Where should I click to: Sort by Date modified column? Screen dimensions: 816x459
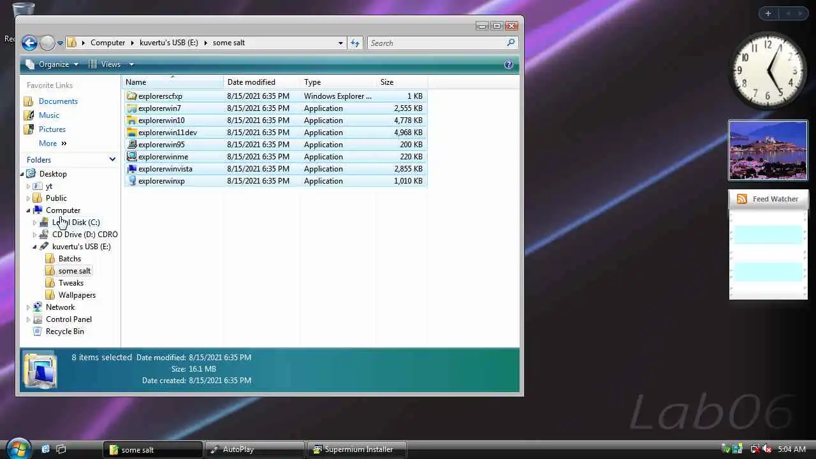262,82
